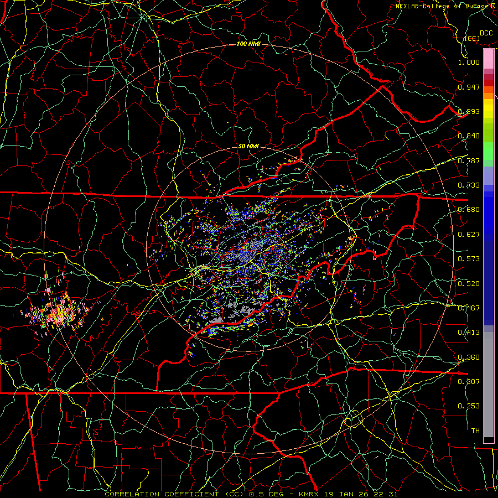Click the 0.573 scale label
The width and height of the screenshot is (498, 498).
pos(469,258)
